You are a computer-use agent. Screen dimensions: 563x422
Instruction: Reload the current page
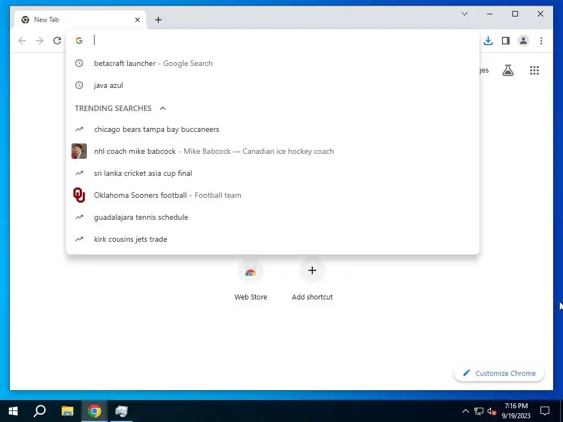(x=57, y=41)
